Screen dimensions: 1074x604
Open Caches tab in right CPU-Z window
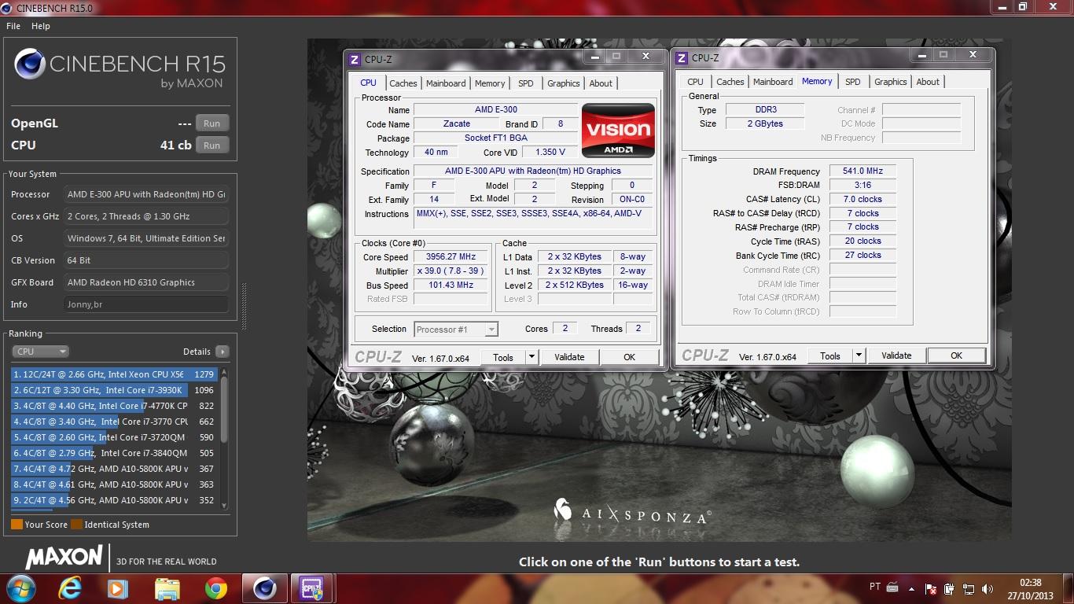pos(730,82)
